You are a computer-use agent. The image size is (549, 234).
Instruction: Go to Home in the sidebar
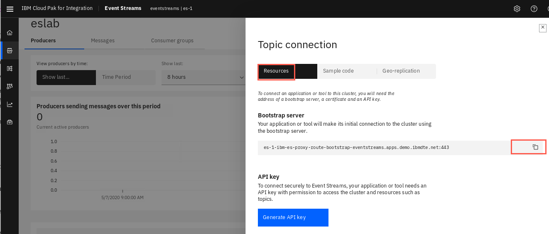tap(10, 33)
